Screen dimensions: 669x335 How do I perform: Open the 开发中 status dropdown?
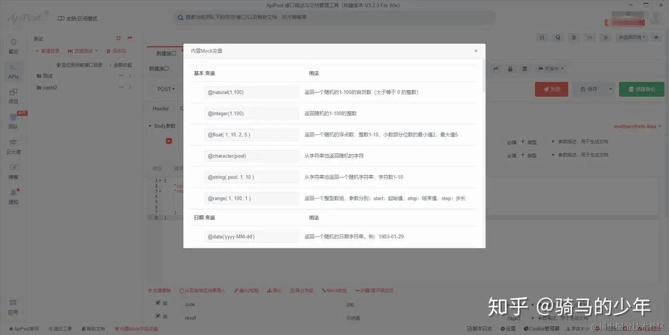pos(550,69)
